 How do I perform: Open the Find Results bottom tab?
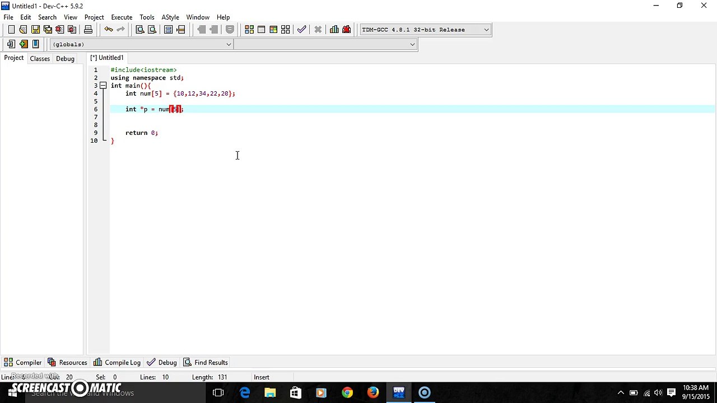tap(206, 363)
